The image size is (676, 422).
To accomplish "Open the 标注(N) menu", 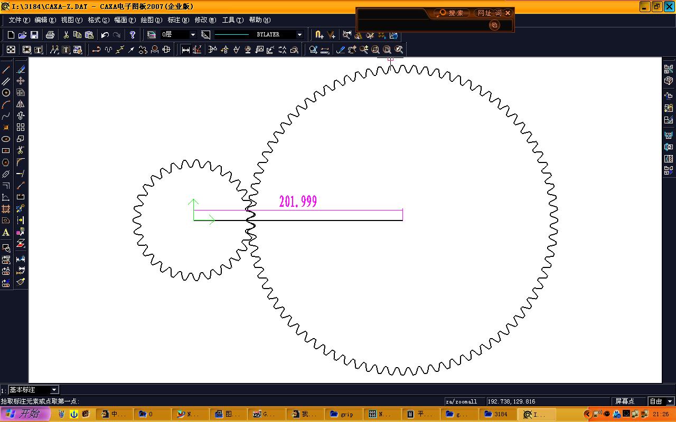I will coord(178,20).
